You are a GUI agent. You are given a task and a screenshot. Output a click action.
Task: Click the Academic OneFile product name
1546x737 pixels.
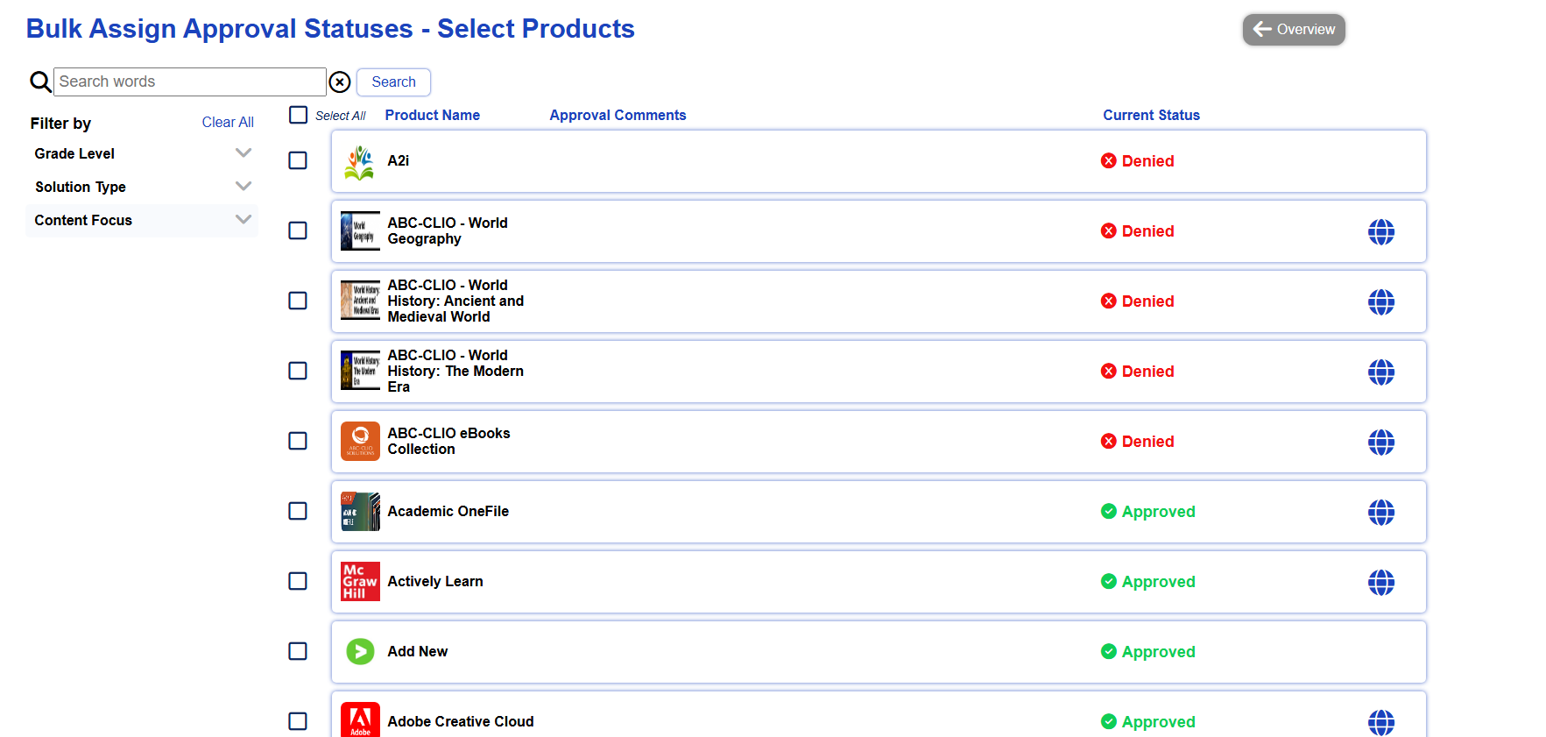click(x=448, y=512)
